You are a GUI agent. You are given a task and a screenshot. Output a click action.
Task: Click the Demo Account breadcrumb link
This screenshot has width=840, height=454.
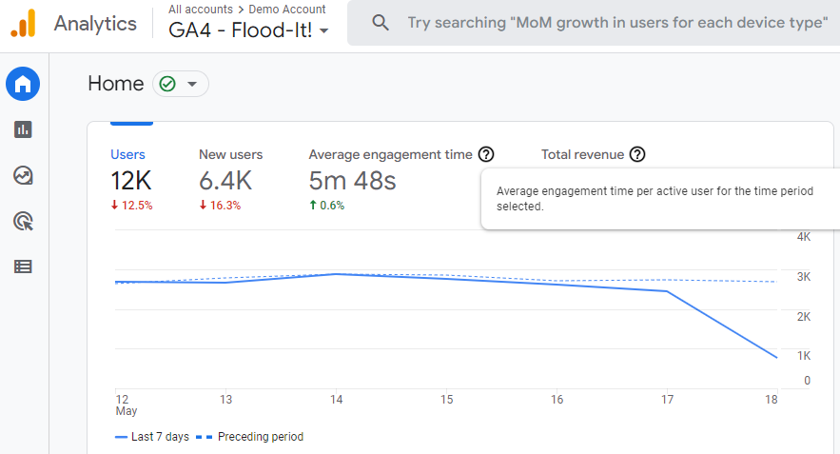[287, 10]
